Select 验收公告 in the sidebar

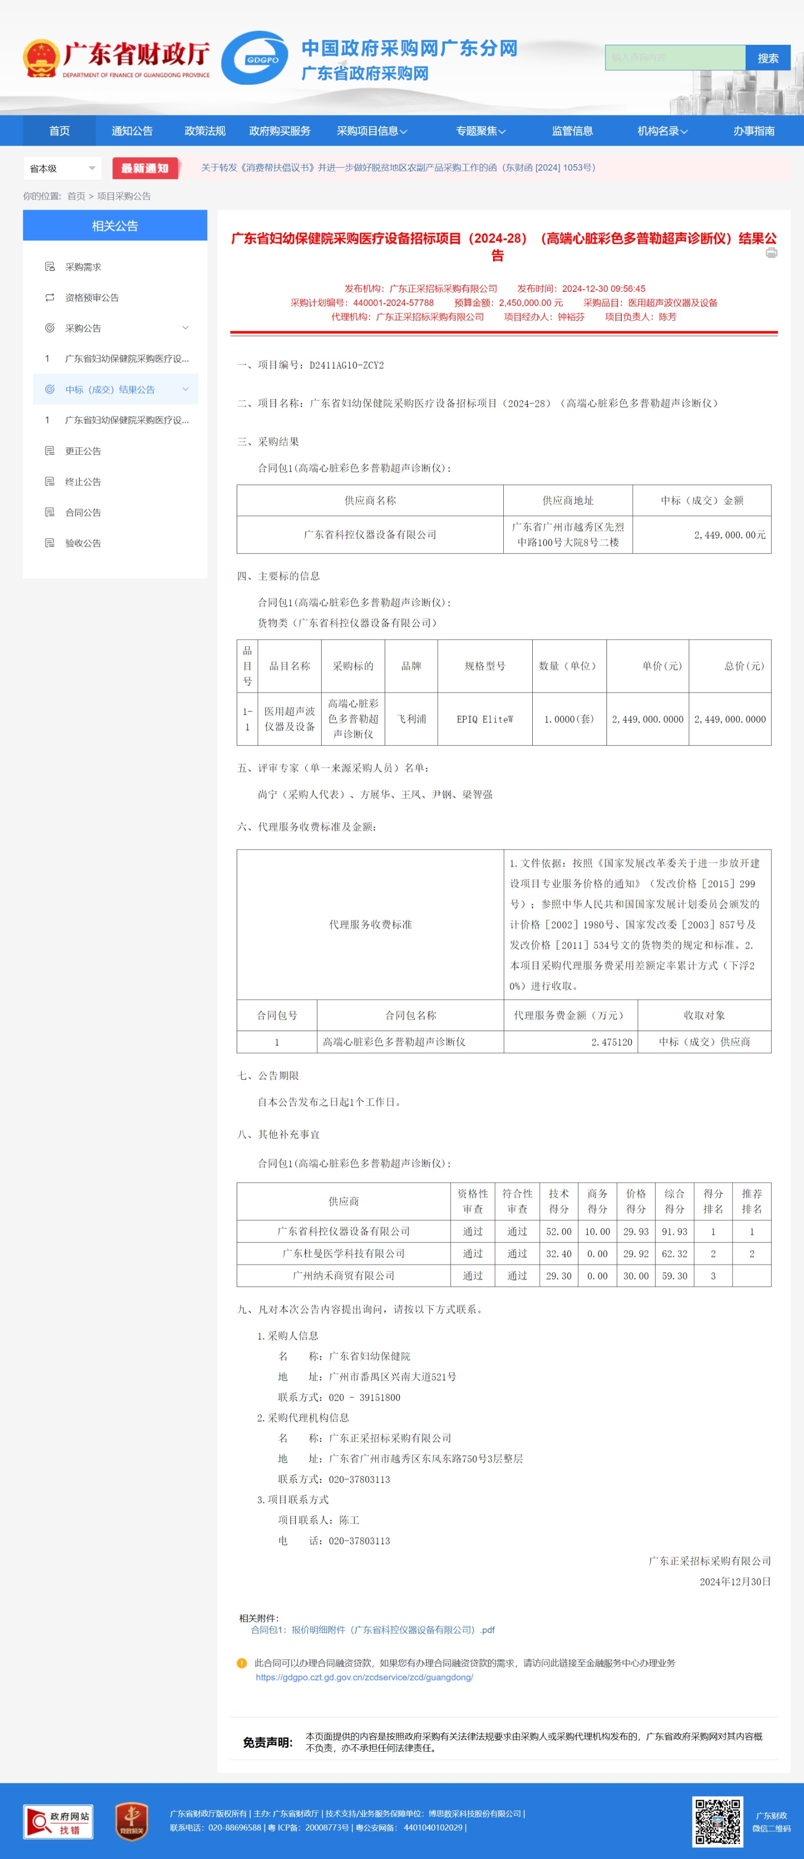click(83, 542)
